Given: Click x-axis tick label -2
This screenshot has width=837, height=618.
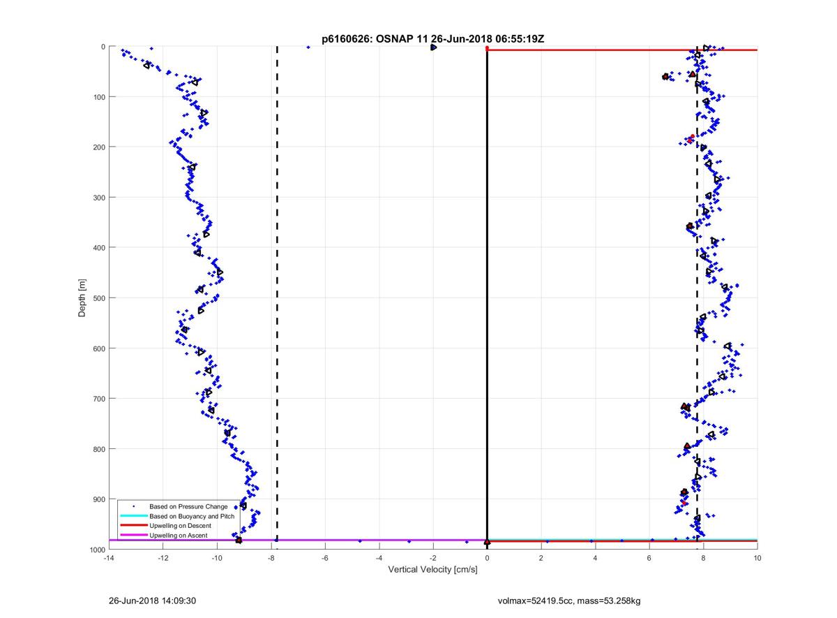Looking at the screenshot, I should tap(432, 559).
